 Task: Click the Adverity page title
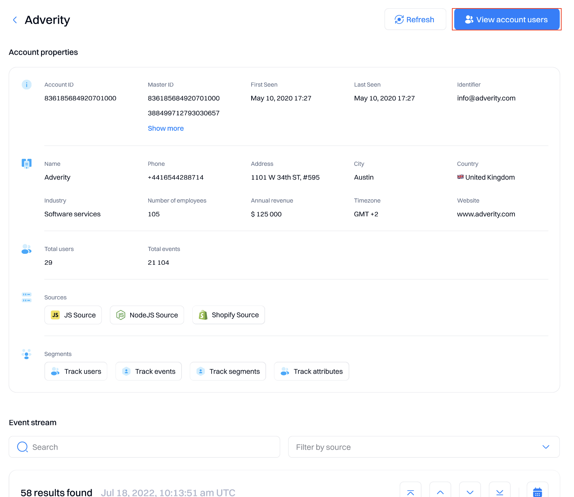47,20
